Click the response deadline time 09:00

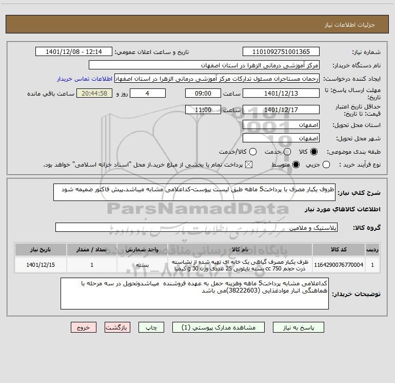(203, 93)
